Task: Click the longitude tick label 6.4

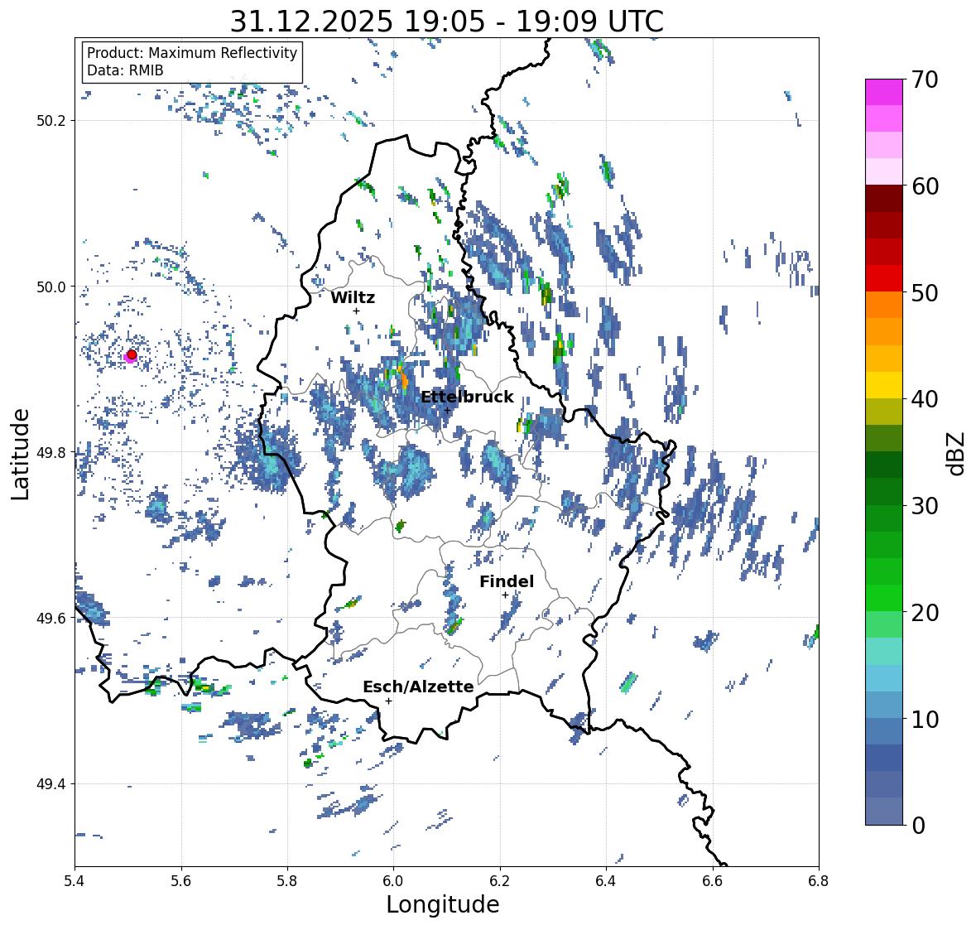Action: click(x=606, y=881)
